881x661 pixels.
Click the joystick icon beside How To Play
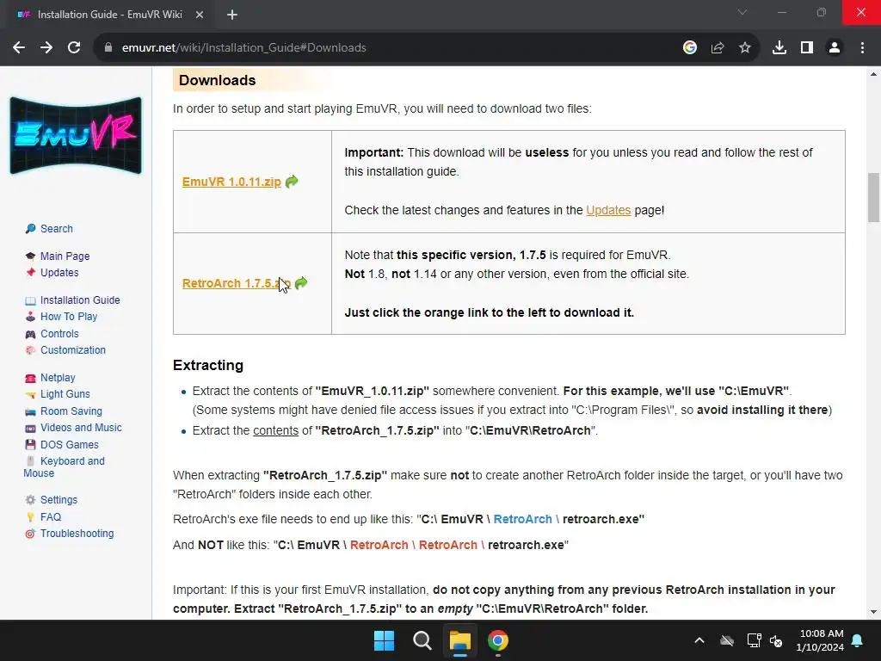pyautogui.click(x=30, y=317)
